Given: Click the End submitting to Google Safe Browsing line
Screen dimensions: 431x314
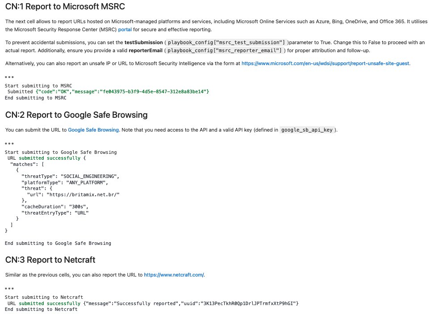Looking at the screenshot, I should [58, 243].
